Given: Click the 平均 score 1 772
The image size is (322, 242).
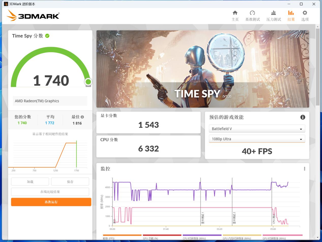Looking at the screenshot, I should (50, 123).
